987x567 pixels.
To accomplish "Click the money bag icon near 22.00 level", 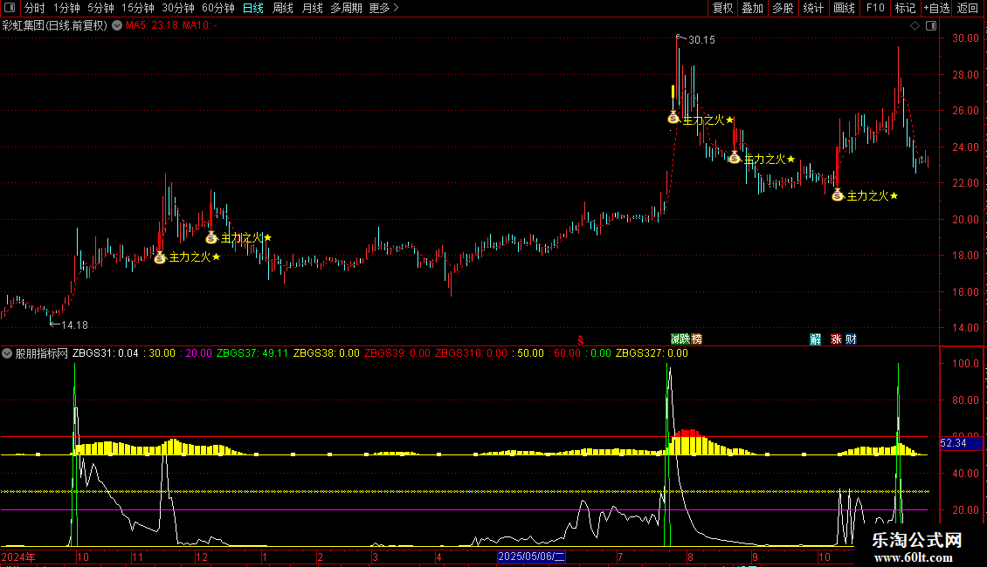I will point(837,195).
